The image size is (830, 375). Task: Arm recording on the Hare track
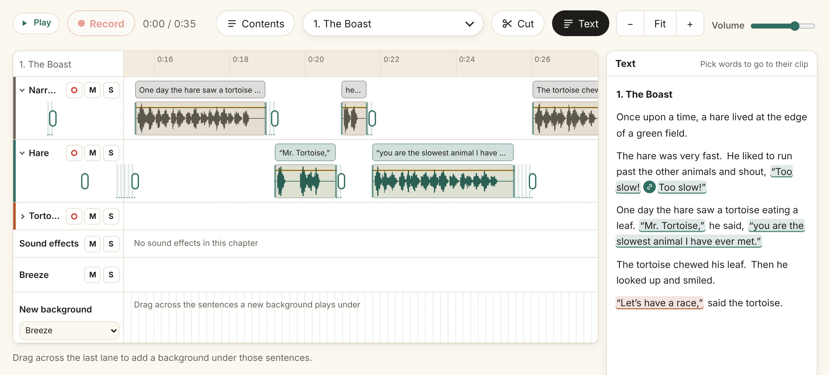[x=74, y=153]
